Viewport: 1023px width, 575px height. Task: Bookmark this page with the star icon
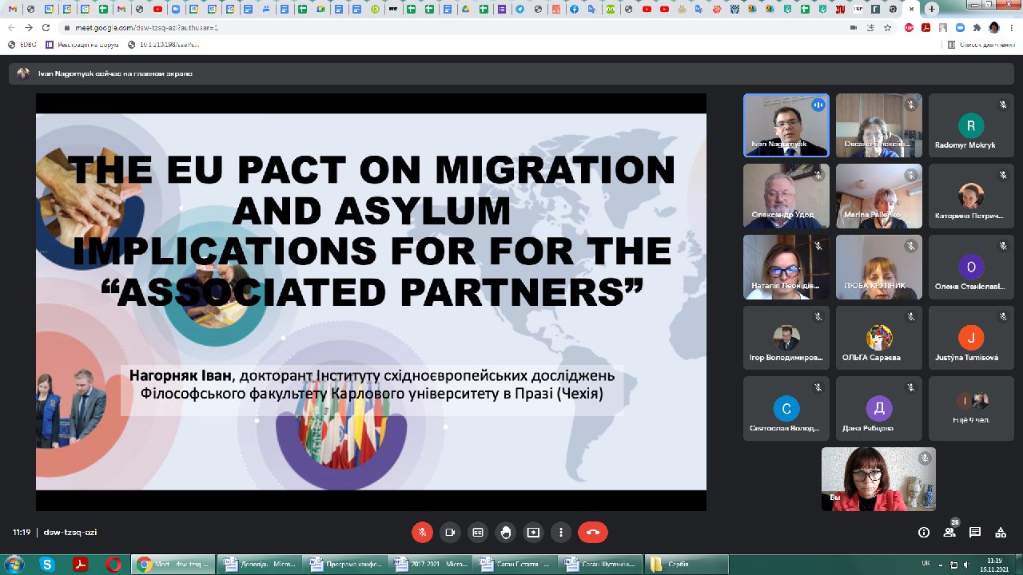point(887,27)
